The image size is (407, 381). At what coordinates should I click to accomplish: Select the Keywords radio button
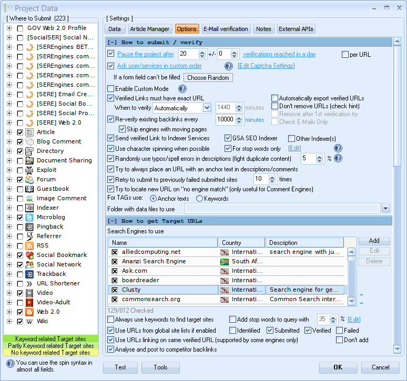pos(200,199)
